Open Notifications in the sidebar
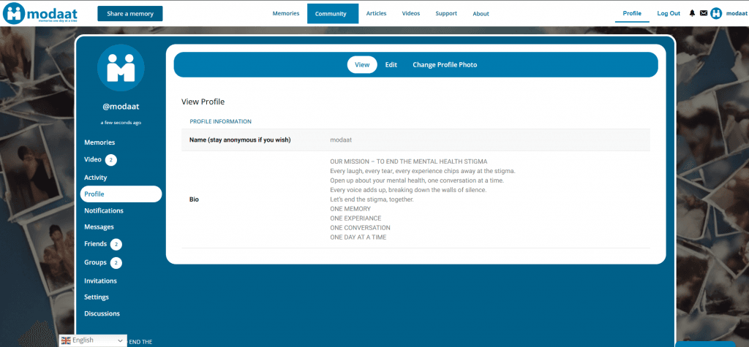 click(104, 210)
